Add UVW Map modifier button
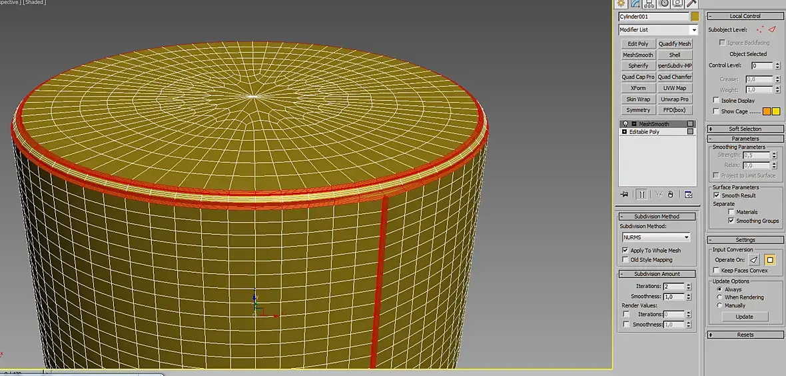The image size is (786, 376). [675, 88]
